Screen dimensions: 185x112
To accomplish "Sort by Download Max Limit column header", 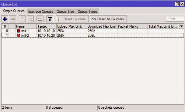I will 102,26.
